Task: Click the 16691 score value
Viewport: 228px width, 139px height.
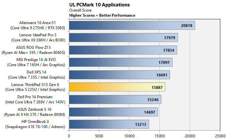Action: (162, 75)
